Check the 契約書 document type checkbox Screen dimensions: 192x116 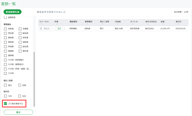(x=5, y=29)
